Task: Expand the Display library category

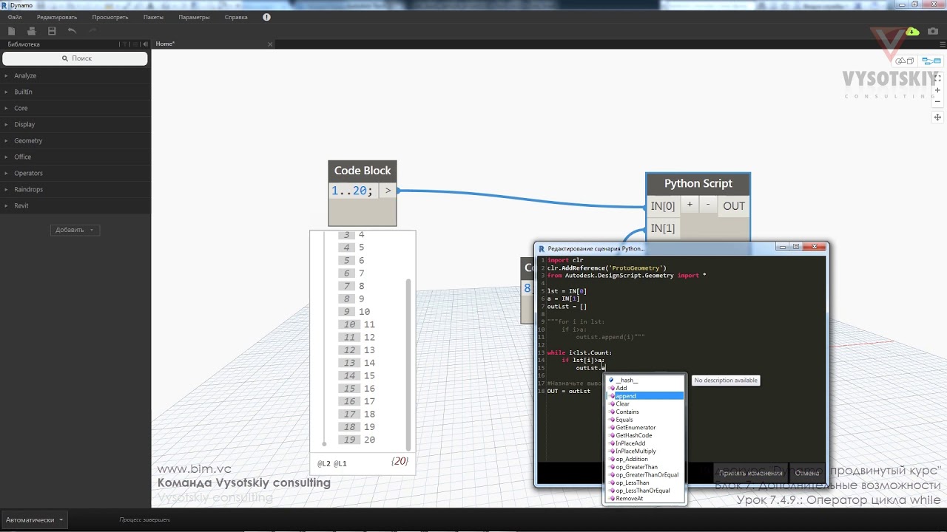Action: 75,125
